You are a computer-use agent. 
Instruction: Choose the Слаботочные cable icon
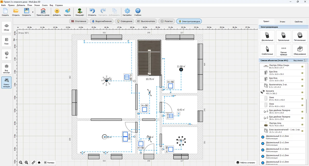[268, 50]
